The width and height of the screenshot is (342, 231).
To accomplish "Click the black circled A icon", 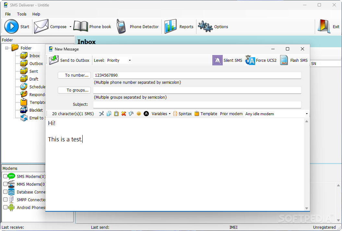I will (x=146, y=114).
